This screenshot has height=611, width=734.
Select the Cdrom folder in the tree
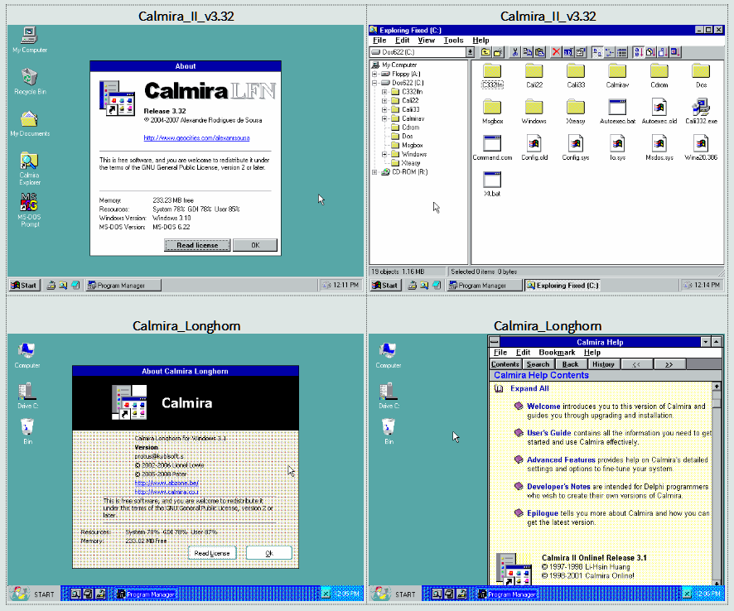[x=405, y=127]
